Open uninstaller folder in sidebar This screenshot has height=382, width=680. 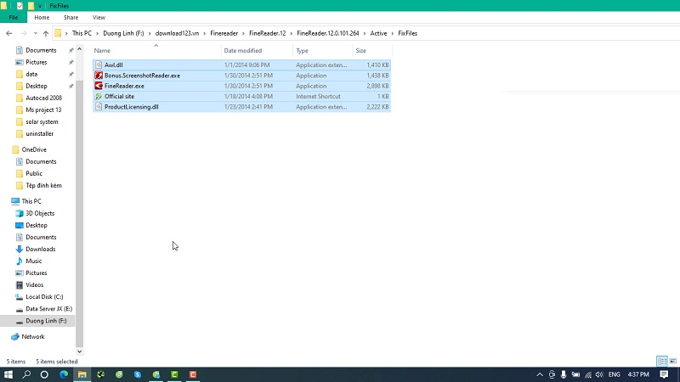(x=39, y=134)
